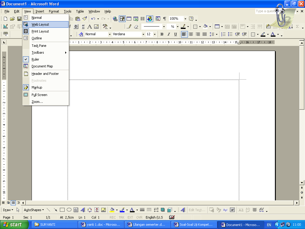Select the Rectangle drawing tool

[x=62, y=210]
